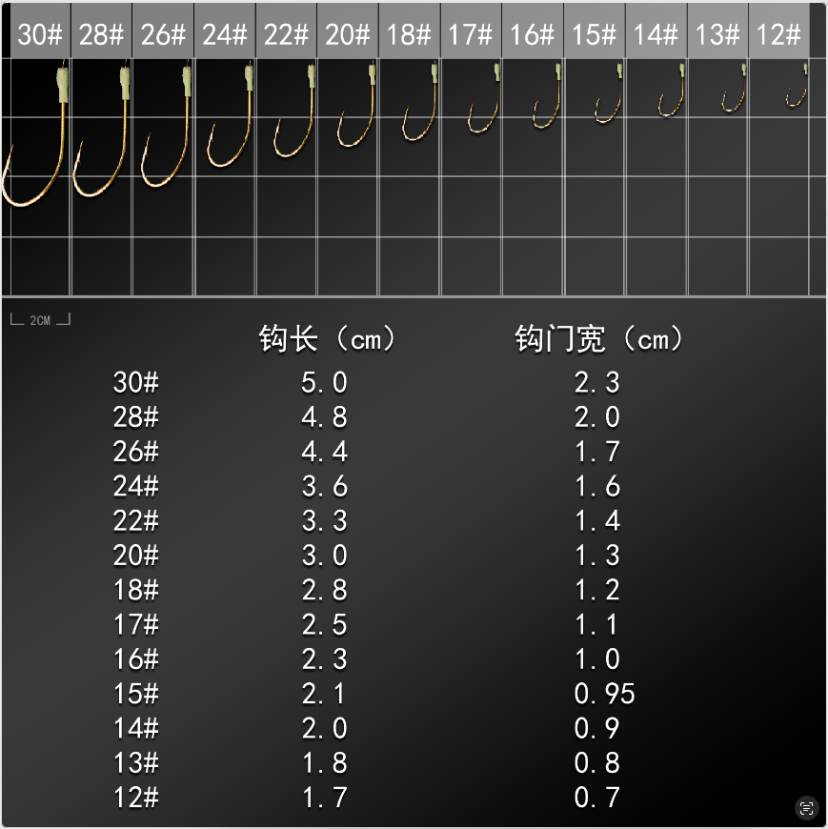The height and width of the screenshot is (829, 828).
Task: Click the 5.0 hook length value
Action: (x=325, y=383)
